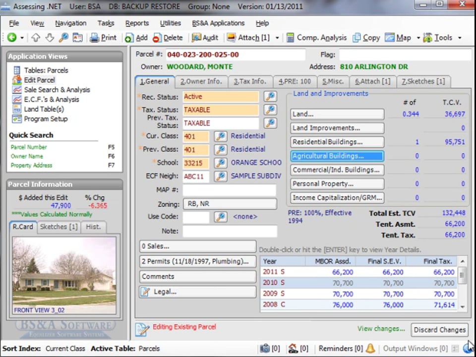Screen dimensions: 476x357
Task: Switch to the 3.Tax Info. tab
Action: 250,81
